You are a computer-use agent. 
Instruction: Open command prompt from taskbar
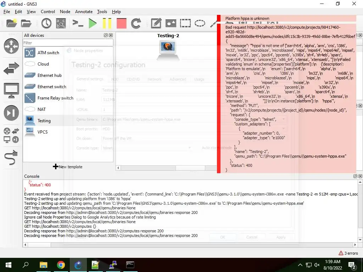click(x=130, y=265)
